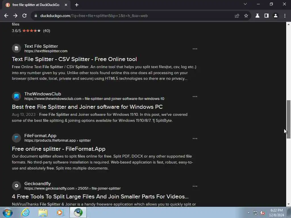
Task: Open more options for TheWindowsClub result
Action: point(195,97)
